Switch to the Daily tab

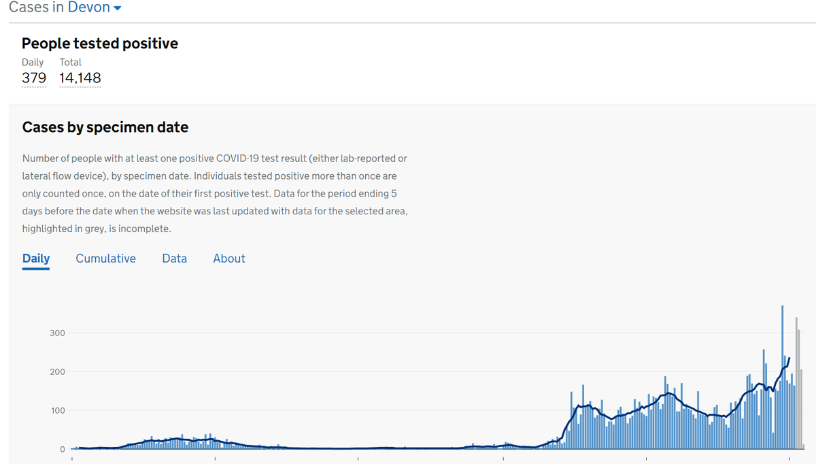(x=36, y=259)
